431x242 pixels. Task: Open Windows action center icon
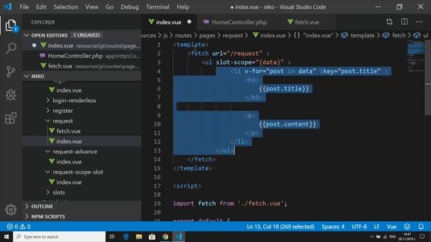[422, 237]
